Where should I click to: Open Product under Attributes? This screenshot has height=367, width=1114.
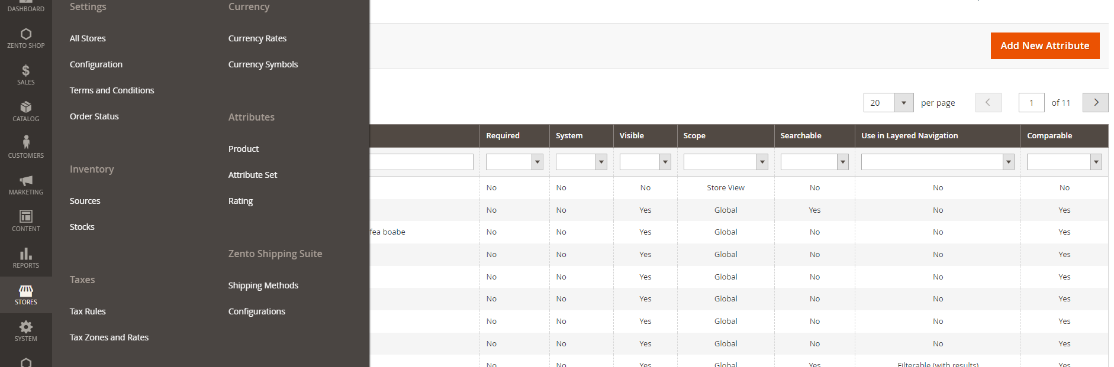(244, 149)
